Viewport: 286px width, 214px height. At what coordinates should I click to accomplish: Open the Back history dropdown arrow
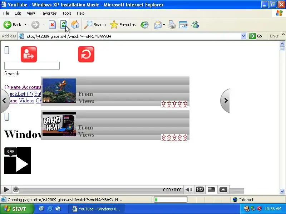25,25
